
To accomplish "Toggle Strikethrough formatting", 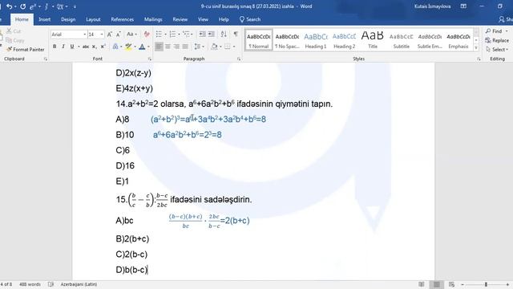I will (86, 47).
